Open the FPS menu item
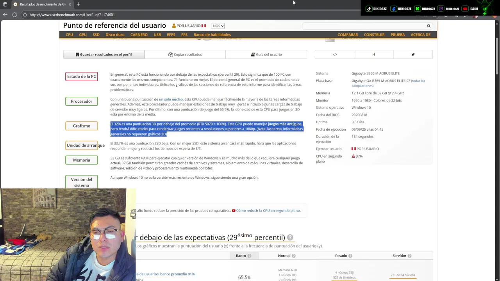Image resolution: width=500 pixels, height=281 pixels. (x=184, y=35)
